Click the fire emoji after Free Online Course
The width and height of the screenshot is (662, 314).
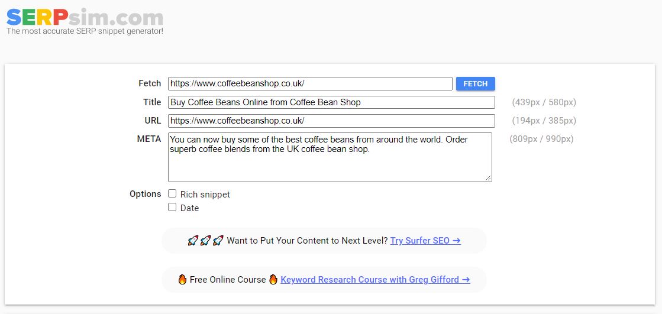[x=273, y=279]
